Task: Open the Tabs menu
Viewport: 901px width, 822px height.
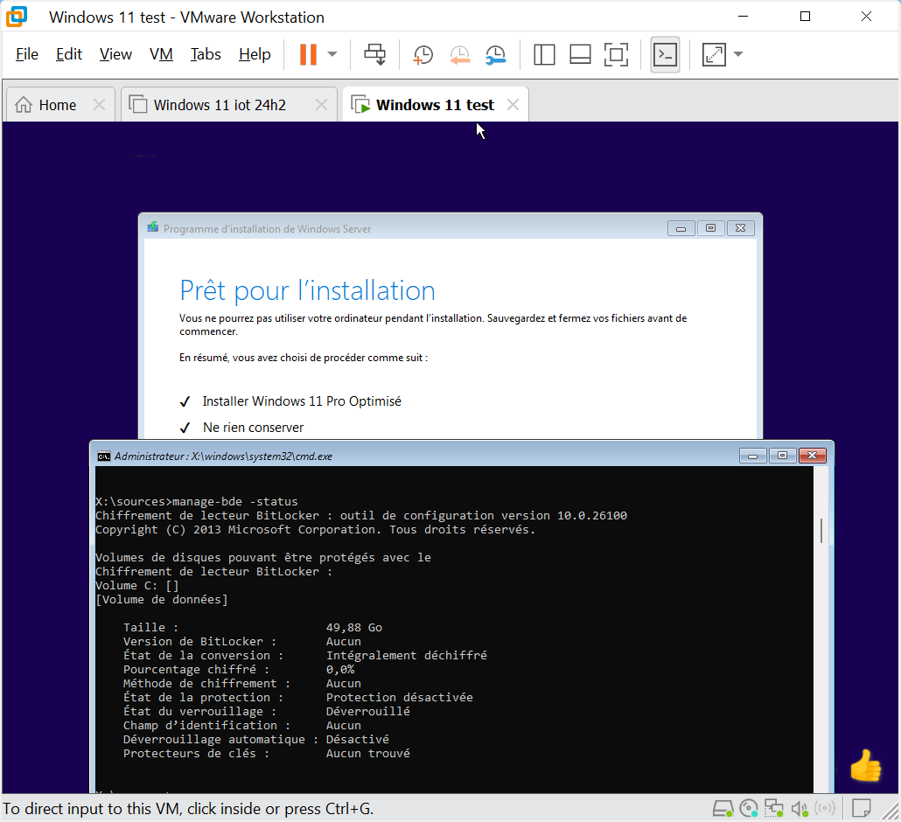Action: 206,54
